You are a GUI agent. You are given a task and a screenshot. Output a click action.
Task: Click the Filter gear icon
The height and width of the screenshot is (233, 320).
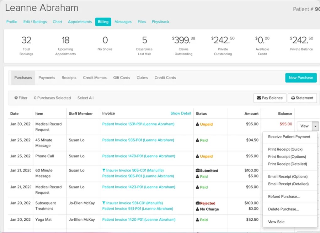point(16,98)
